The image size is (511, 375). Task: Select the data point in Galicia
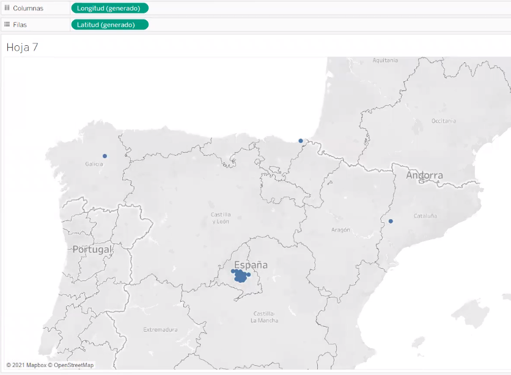[105, 156]
